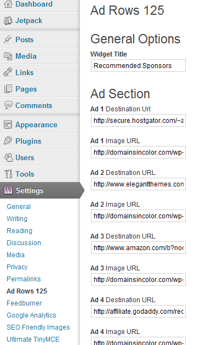This screenshot has height=345, width=201.
Task: Click the Appearance layout icon
Action: (x=8, y=125)
